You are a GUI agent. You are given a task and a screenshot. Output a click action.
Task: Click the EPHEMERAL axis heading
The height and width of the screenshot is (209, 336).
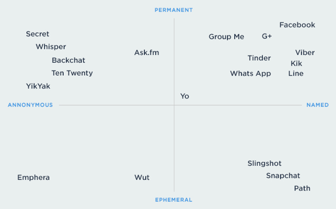point(174,200)
